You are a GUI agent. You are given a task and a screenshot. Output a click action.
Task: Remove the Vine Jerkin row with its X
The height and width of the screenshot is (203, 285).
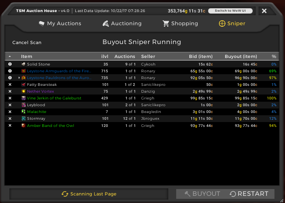pyautogui.click(x=10, y=98)
